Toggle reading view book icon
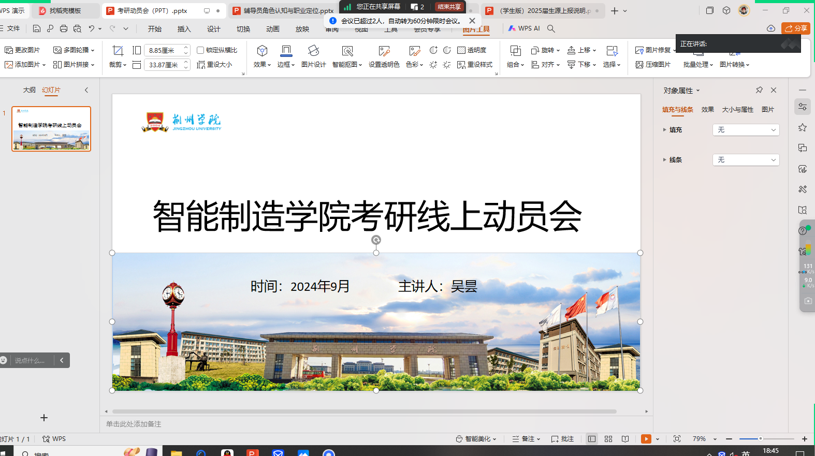The image size is (815, 456). pyautogui.click(x=625, y=439)
